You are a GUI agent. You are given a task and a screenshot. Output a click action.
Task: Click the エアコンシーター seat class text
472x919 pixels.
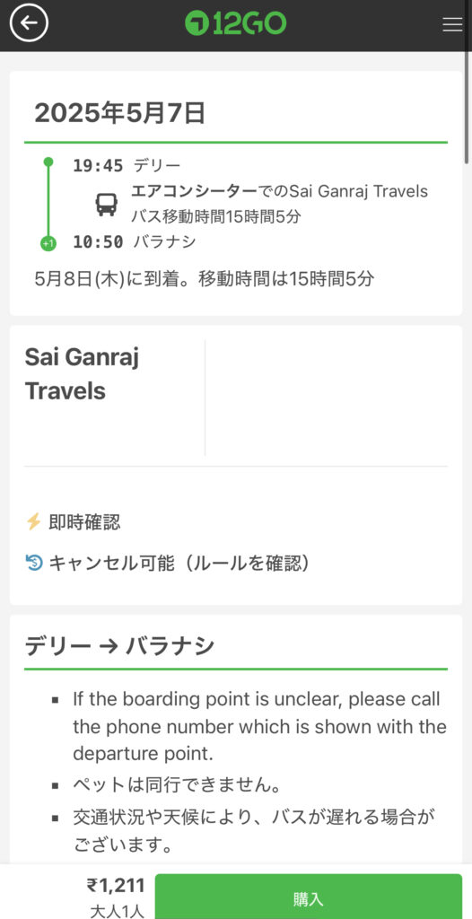coord(194,192)
